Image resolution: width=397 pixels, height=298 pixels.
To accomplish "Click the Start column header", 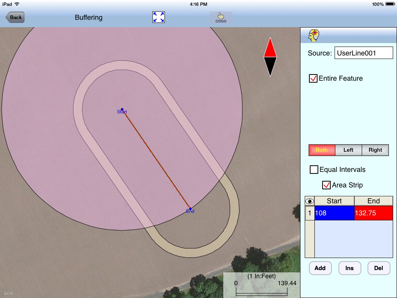I will click(x=334, y=201).
